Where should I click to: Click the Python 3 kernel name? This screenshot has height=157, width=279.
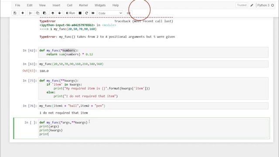pos(263,5)
